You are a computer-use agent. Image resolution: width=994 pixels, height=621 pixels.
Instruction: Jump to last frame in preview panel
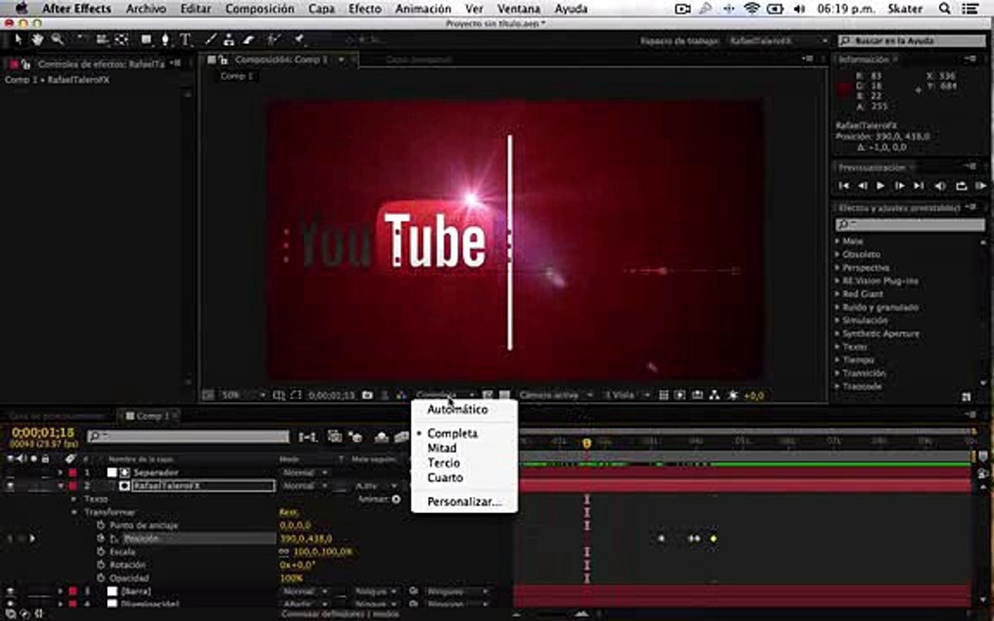(x=919, y=185)
